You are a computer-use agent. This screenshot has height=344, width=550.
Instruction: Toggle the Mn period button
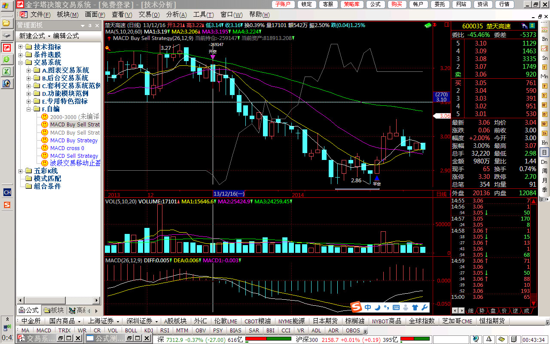(544, 76)
